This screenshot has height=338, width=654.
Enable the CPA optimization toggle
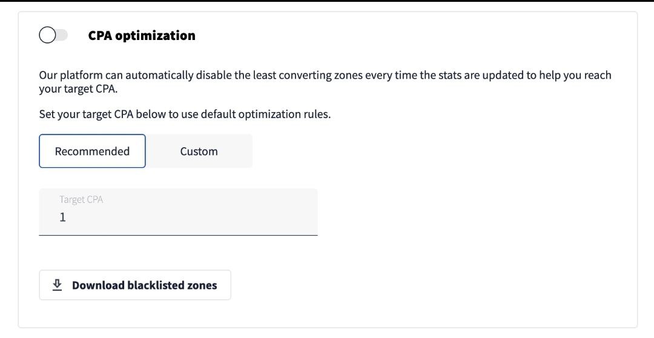pos(53,35)
